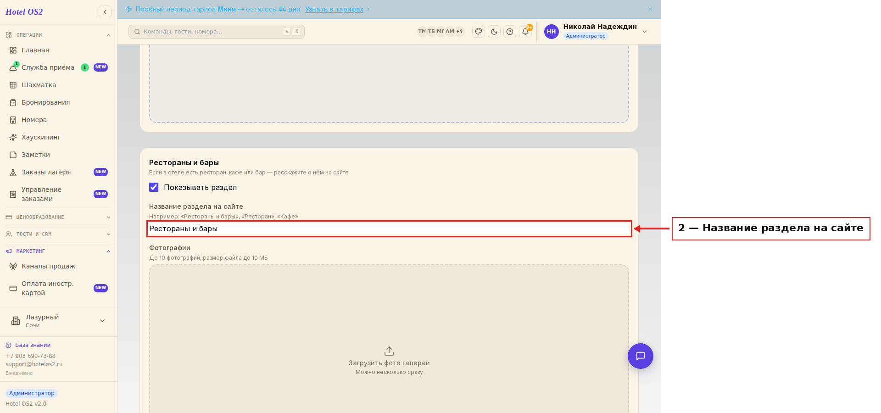The width and height of the screenshot is (881, 413).
Task: Click the +4 more users avatar
Action: pos(459,32)
